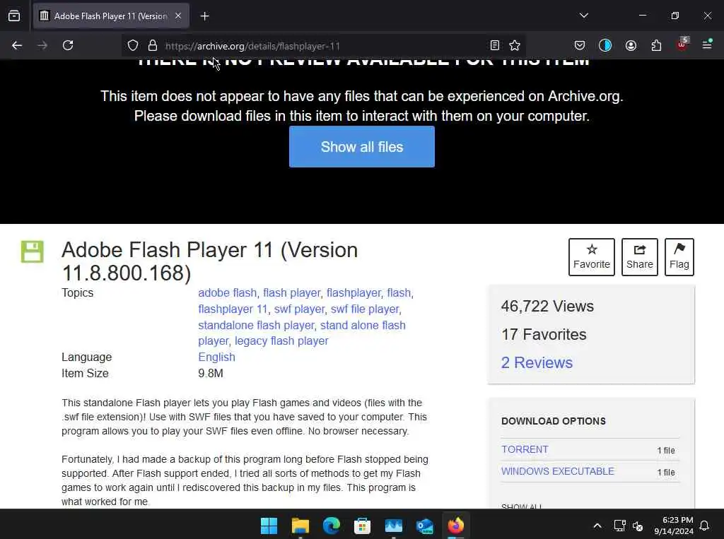This screenshot has height=539, width=724.
Task: Open the flashplayer 11 topic link
Action: (233, 309)
